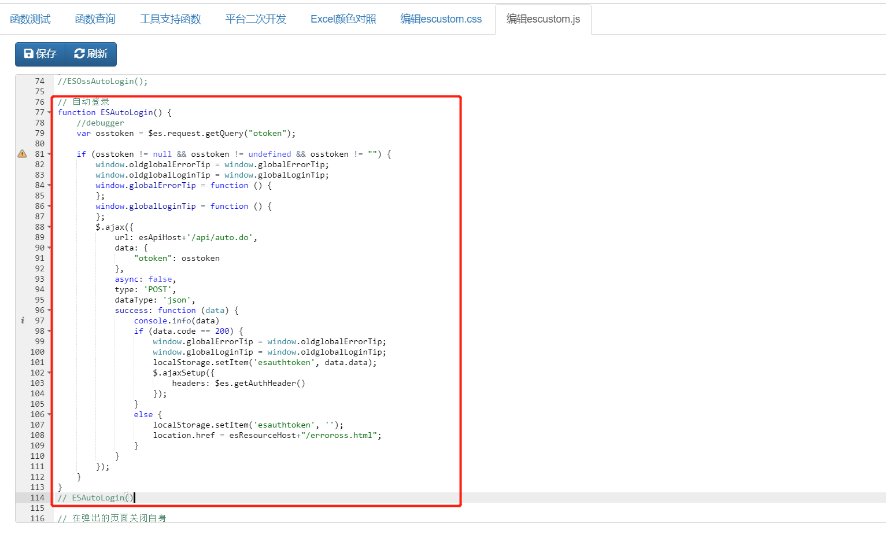The image size is (886, 534).
Task: Click the warning icon beside line 81
Action: tap(22, 154)
